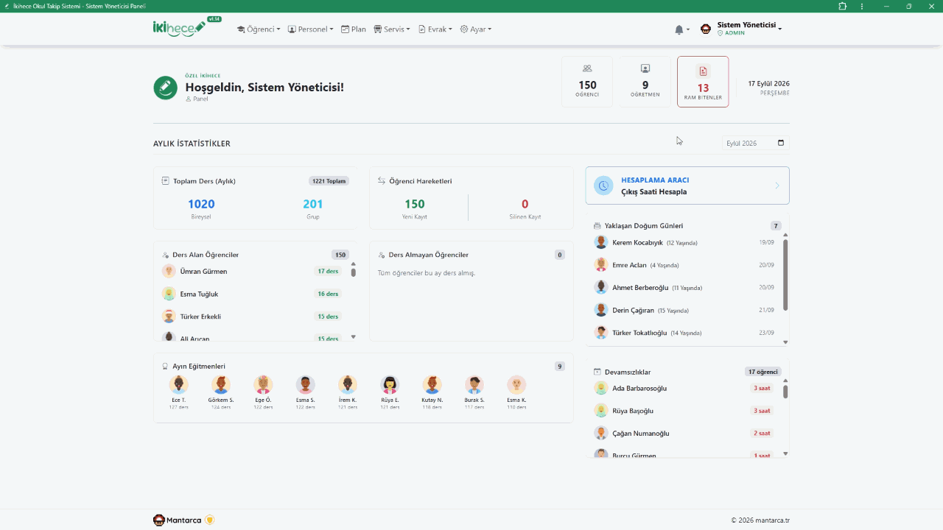Click the 1221 Toplam badge
The height and width of the screenshot is (530, 943).
tap(329, 180)
